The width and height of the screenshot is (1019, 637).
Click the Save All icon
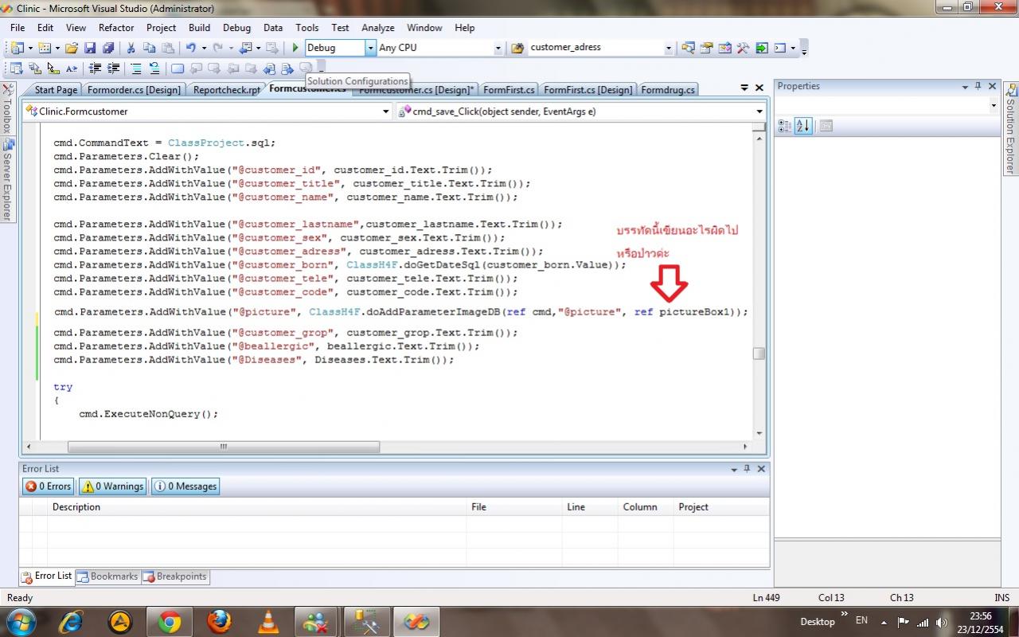[108, 48]
